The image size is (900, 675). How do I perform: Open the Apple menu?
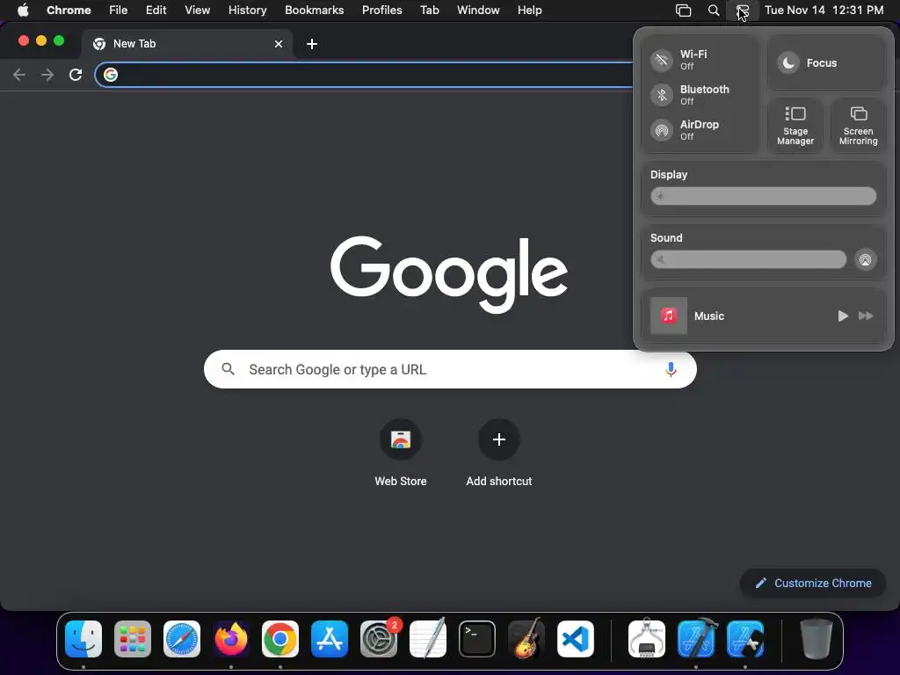(23, 11)
